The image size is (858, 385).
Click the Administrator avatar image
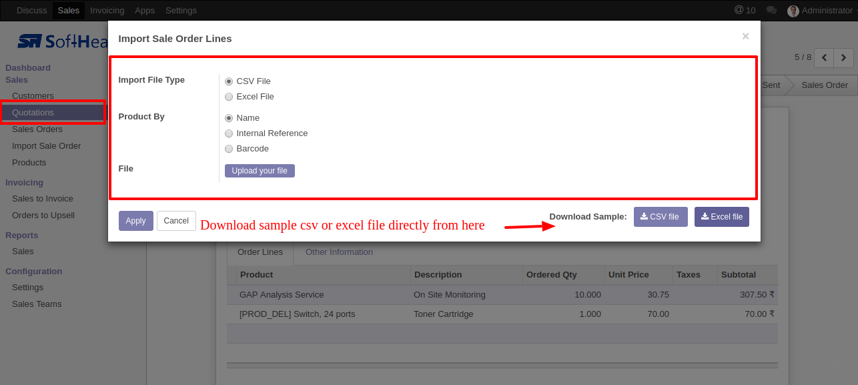[793, 11]
